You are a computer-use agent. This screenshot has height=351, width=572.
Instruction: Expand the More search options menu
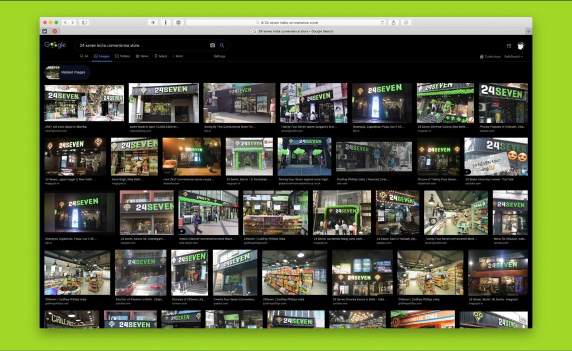[x=178, y=56]
